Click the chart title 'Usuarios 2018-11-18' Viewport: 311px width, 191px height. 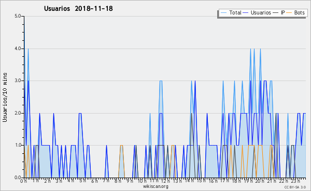tap(78, 9)
